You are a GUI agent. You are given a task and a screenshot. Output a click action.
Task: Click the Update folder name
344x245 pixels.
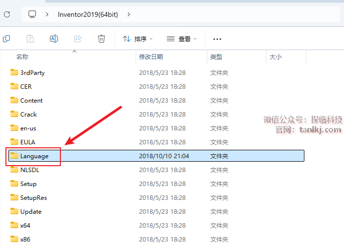point(31,212)
